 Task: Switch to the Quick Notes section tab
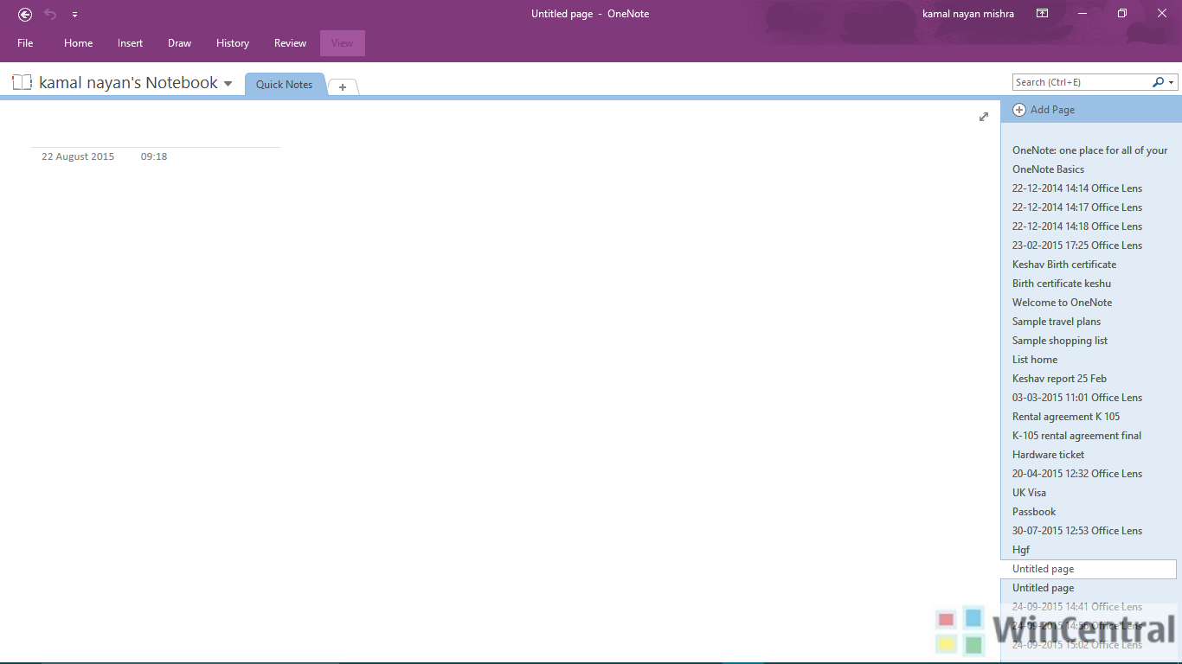pos(285,84)
